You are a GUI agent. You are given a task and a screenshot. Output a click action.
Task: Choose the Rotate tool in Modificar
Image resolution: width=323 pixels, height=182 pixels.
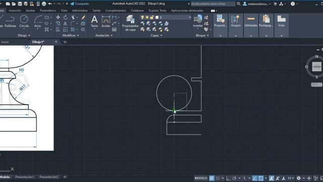tap(66, 18)
